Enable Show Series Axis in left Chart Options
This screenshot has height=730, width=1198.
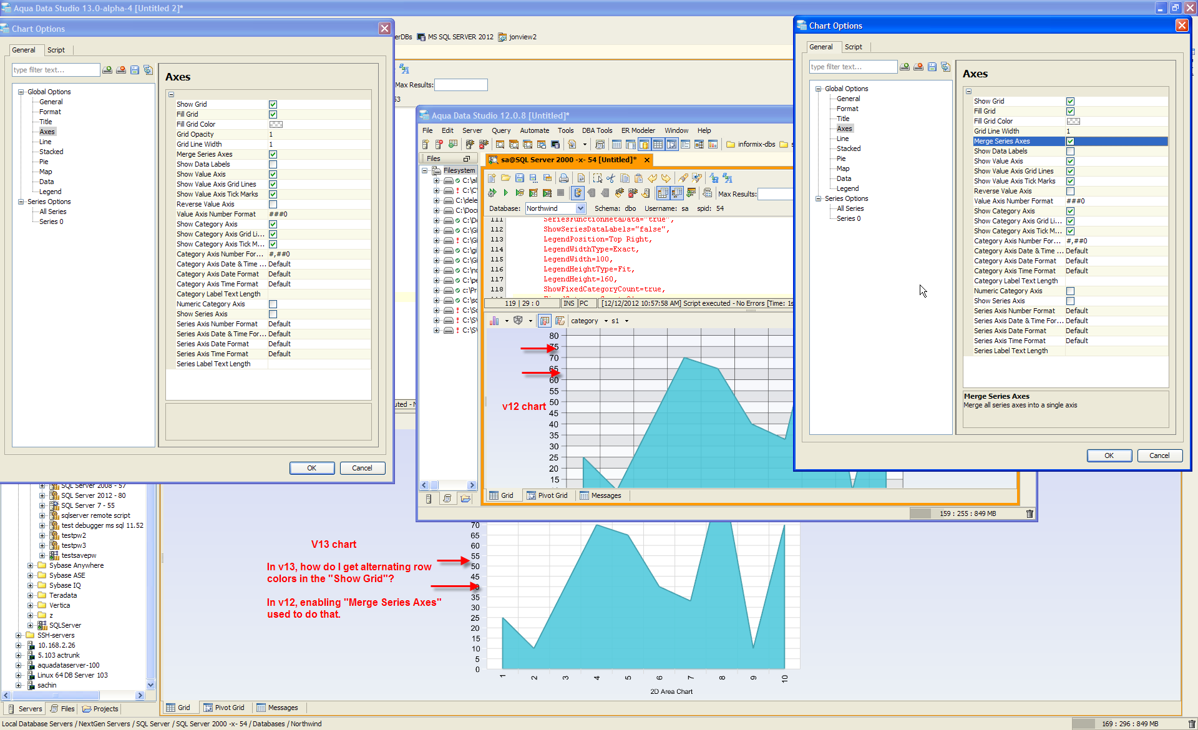click(273, 314)
